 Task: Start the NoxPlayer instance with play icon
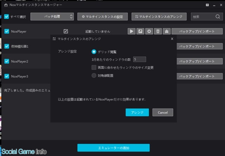click(131, 31)
